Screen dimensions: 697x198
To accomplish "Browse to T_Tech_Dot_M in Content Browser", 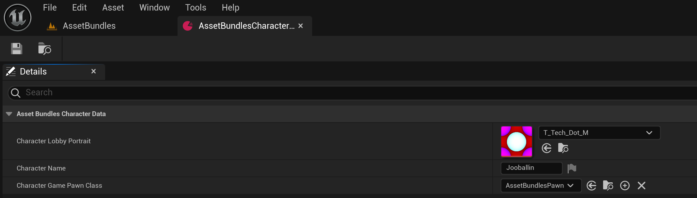I will [563, 148].
